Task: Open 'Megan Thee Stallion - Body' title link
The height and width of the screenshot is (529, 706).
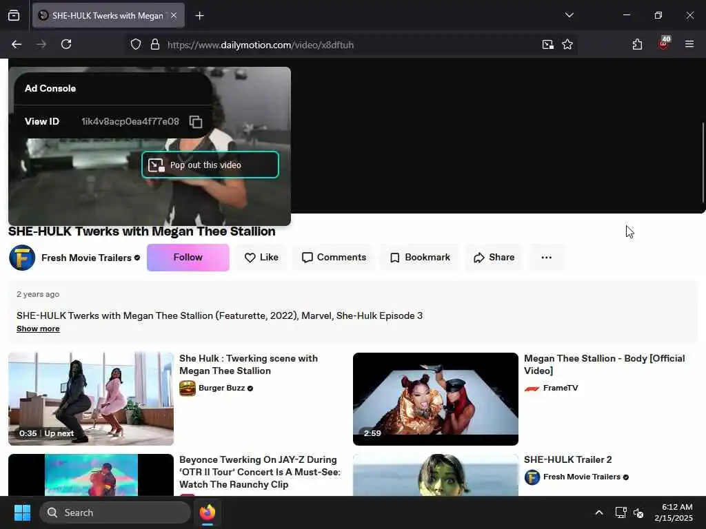Action: point(604,365)
